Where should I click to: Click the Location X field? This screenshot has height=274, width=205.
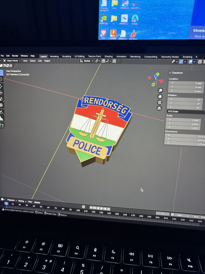[186, 83]
